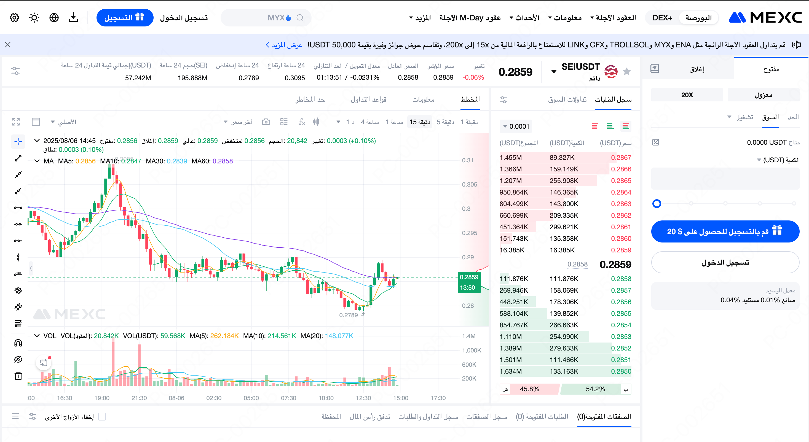Image resolution: width=809 pixels, height=442 pixels.
Task: Open chart grid layout icon
Action: [284, 122]
